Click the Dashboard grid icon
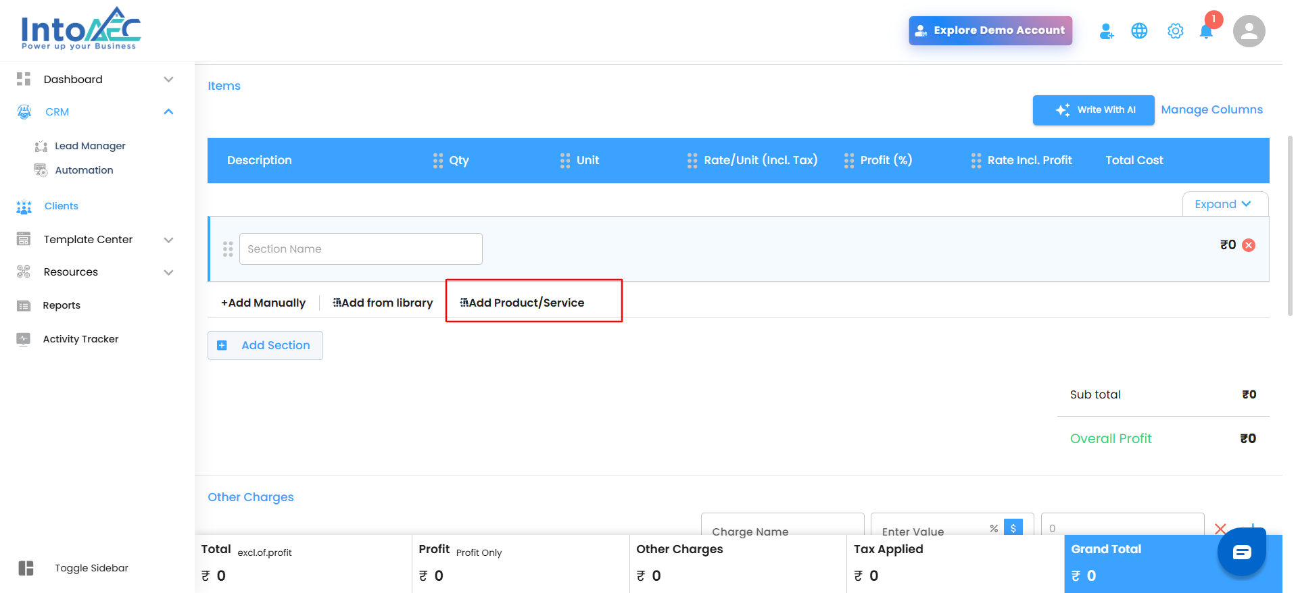 (x=24, y=79)
